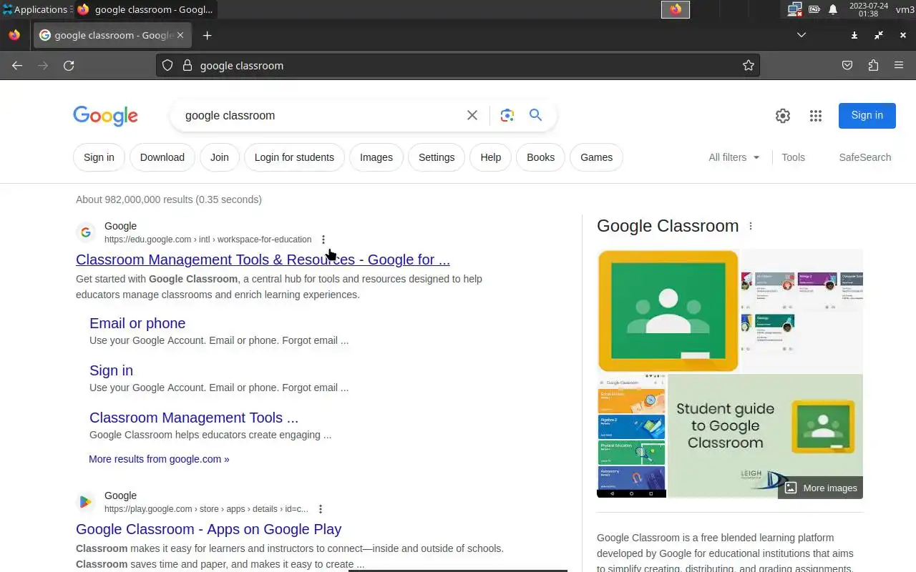Open More results from google.com

159,459
